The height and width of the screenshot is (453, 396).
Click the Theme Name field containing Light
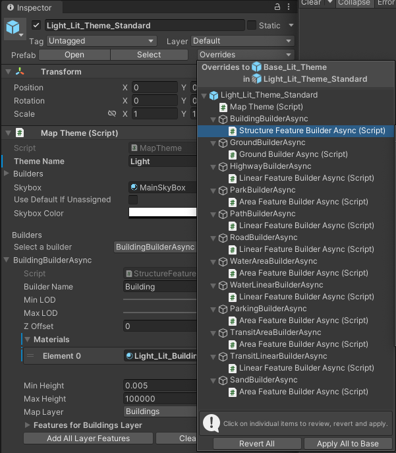point(163,161)
